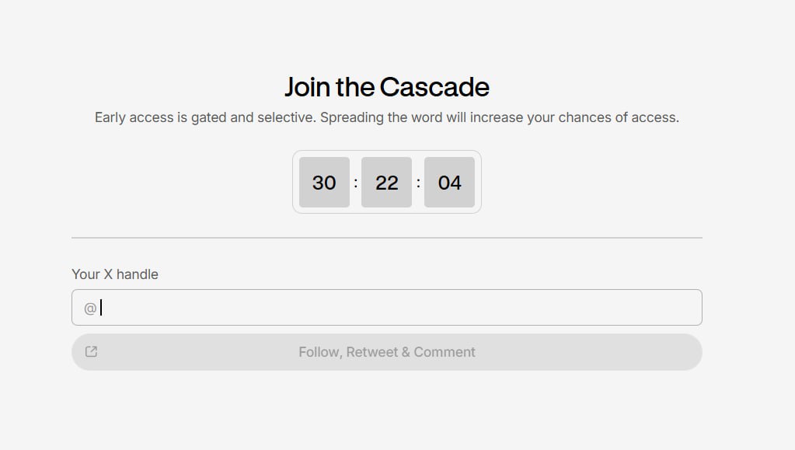Click the "Your X handle" label
This screenshot has height=450, width=795.
pyautogui.click(x=115, y=274)
